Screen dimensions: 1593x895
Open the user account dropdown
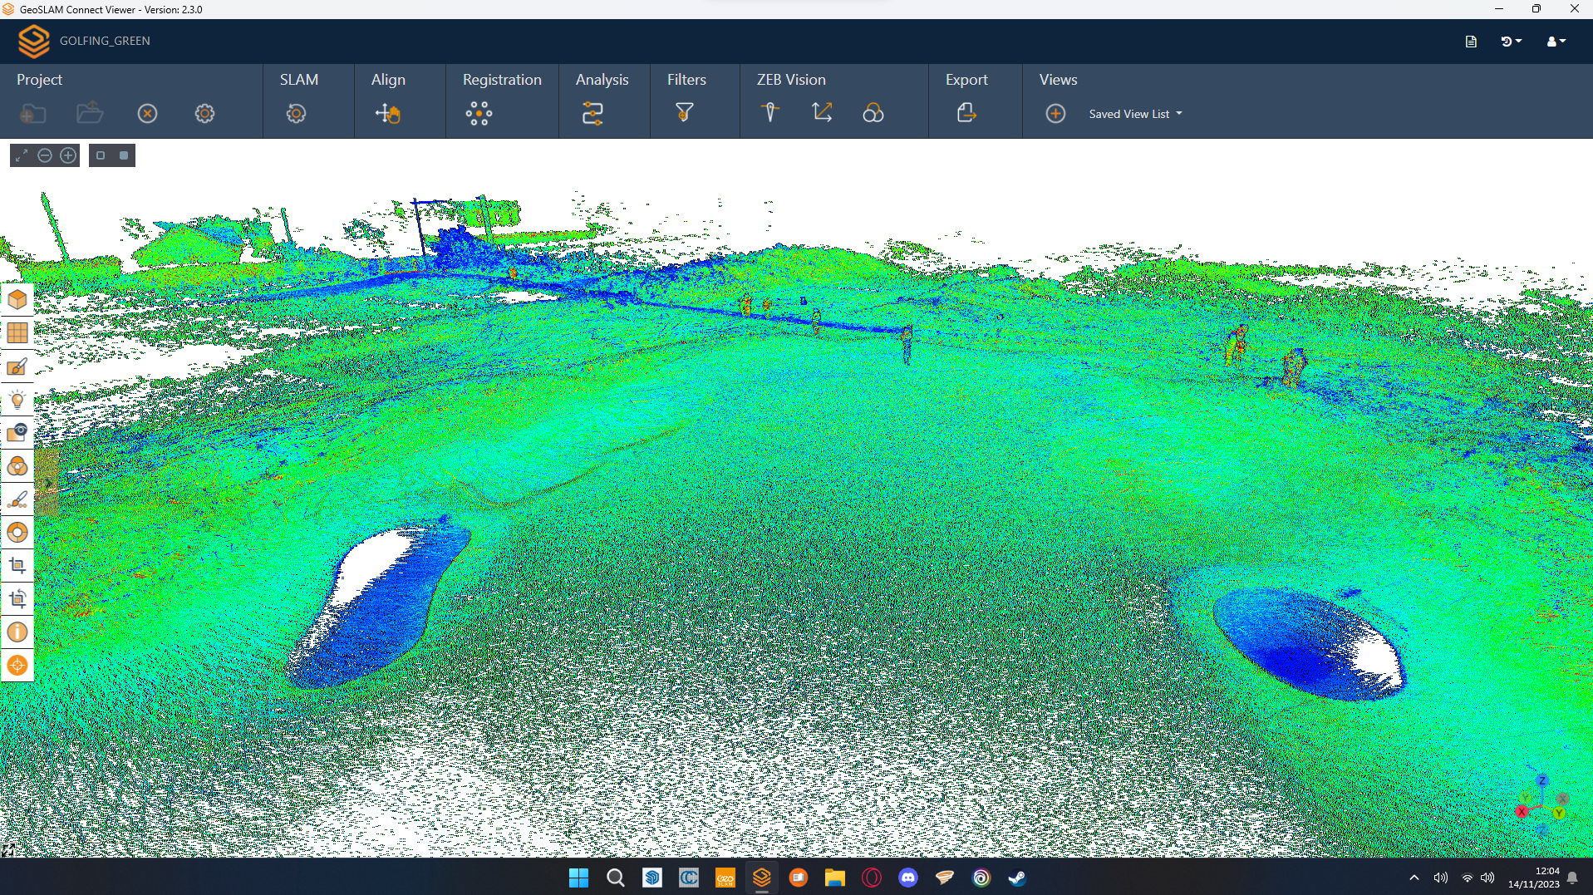pos(1556,42)
